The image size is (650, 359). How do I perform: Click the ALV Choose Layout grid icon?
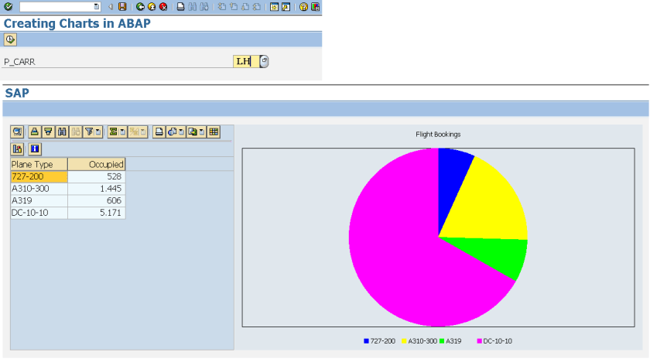(x=214, y=132)
